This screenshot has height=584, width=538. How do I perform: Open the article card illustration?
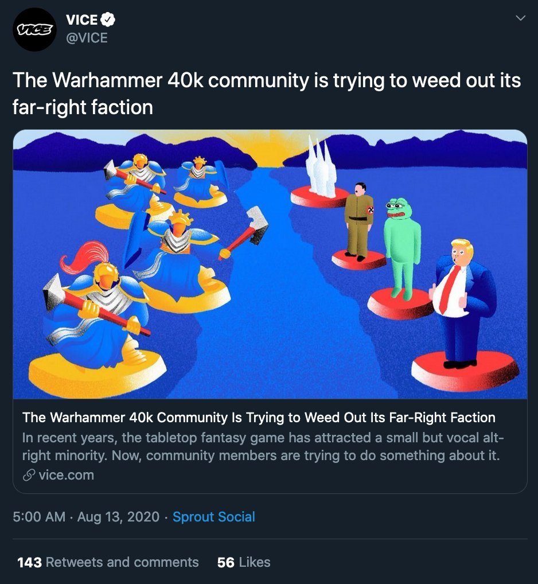pos(270,264)
